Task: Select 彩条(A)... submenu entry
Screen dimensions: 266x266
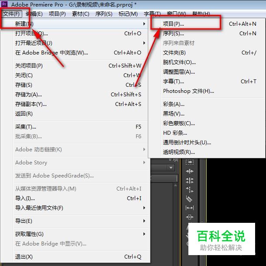Action: tap(207, 104)
